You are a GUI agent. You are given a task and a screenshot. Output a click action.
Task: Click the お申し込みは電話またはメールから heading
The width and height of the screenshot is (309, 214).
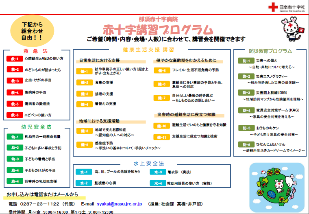[42, 194]
